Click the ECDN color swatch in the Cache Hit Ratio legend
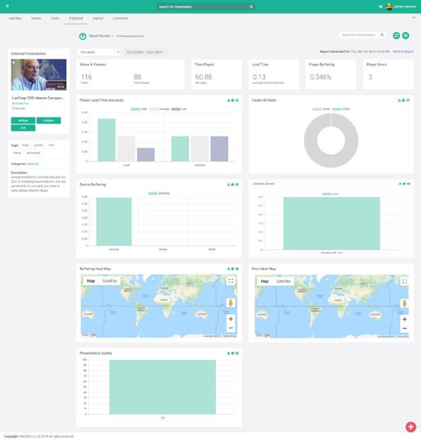The width and height of the screenshot is (421, 441). point(337,109)
